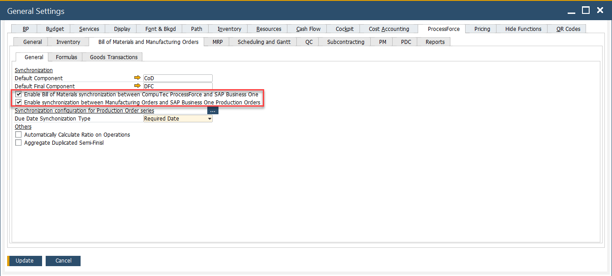The height and width of the screenshot is (276, 612).
Task: Maximize the General Settings window
Action: (586, 10)
